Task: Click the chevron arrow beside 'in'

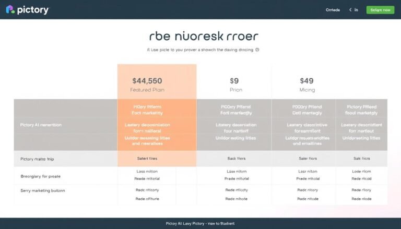Action: point(349,10)
